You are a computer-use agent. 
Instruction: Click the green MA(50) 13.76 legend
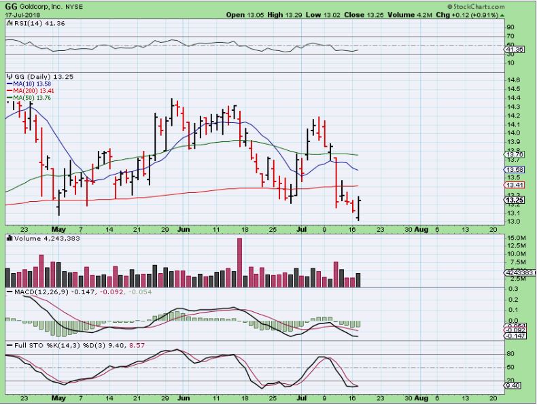29,98
